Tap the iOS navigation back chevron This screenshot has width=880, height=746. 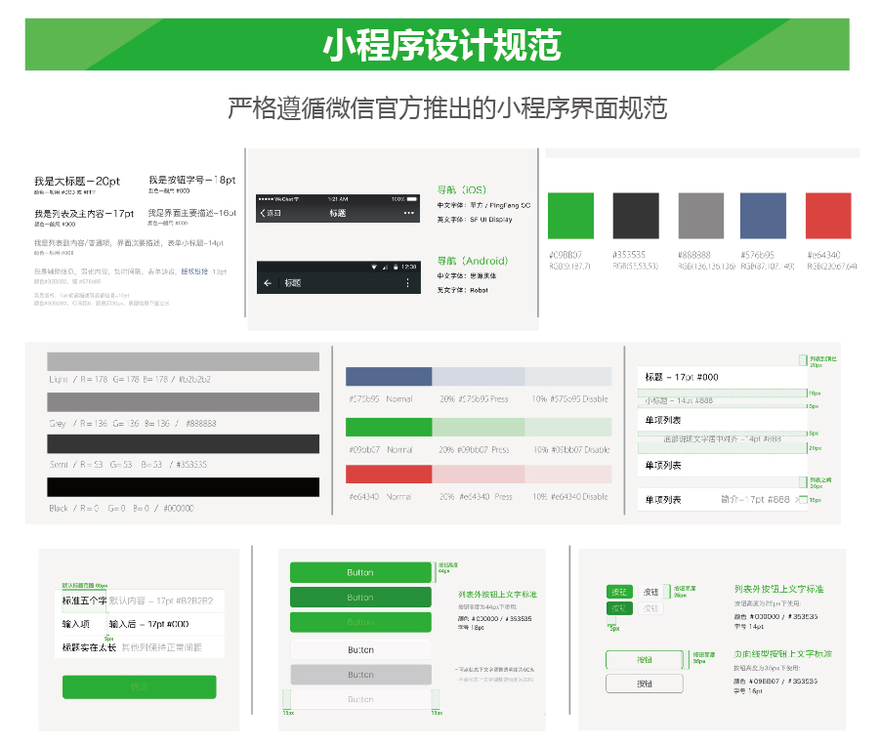(263, 213)
